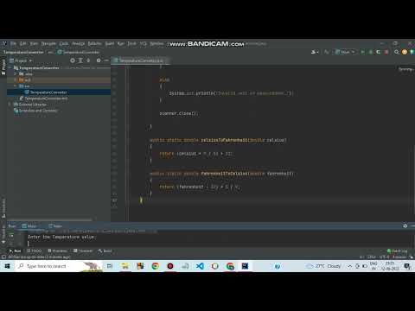
Task: Select the Main tab in Run panel
Action: tap(29, 226)
